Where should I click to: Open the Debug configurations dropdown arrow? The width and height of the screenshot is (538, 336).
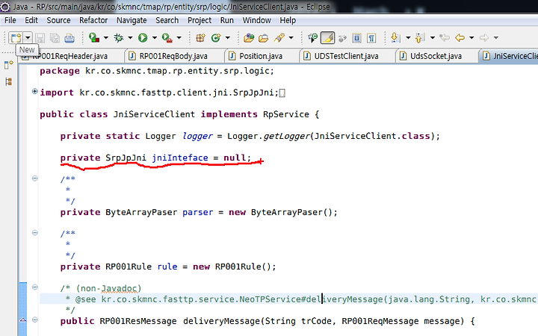click(130, 38)
